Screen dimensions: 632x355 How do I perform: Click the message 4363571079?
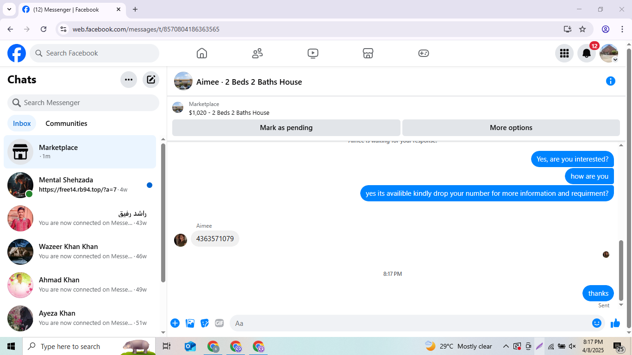(x=215, y=239)
